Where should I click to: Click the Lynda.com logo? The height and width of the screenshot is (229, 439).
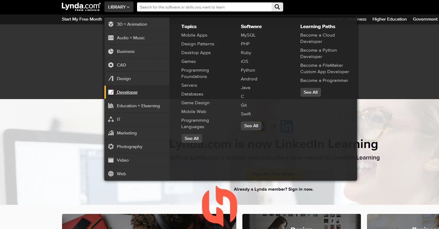pyautogui.click(x=81, y=7)
